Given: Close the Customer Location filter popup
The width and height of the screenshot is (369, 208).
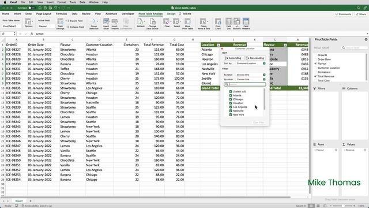Looking at the screenshot, I should (222, 49).
